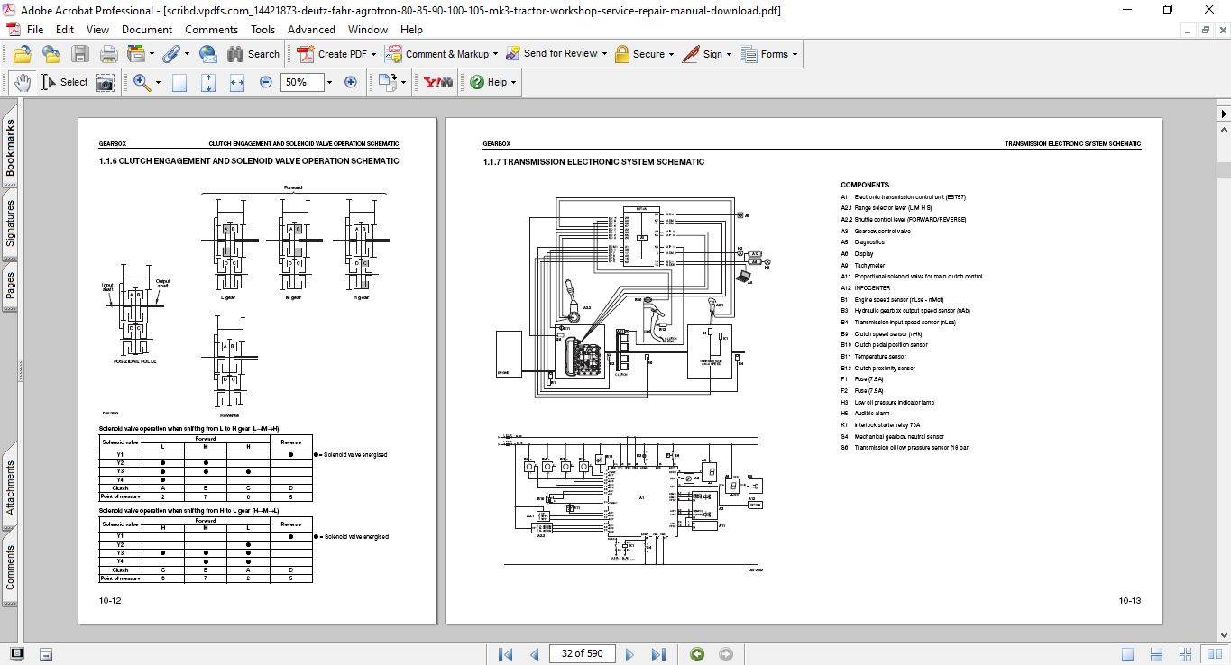Viewport: 1231px width, 665px height.
Task: Click the Next Page arrow
Action: (630, 654)
